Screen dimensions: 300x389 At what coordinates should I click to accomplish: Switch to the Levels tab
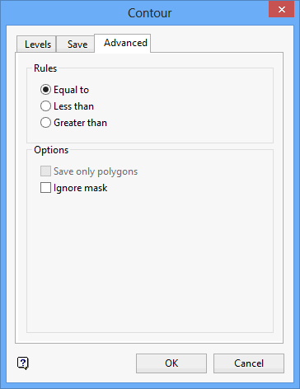[x=36, y=44]
